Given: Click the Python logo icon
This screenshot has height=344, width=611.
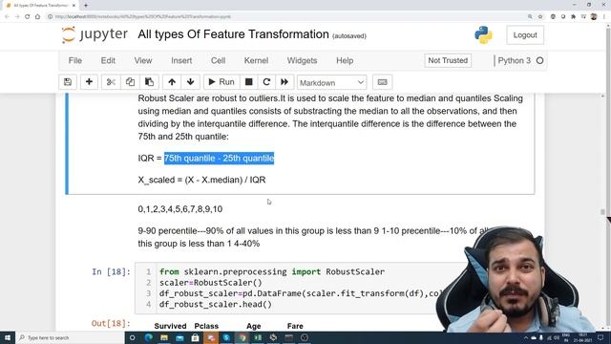Looking at the screenshot, I should [x=484, y=35].
